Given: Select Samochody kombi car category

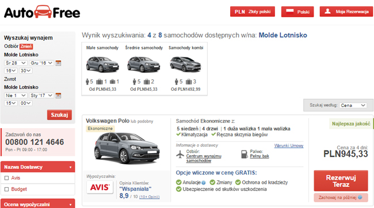Looking at the screenshot, I should click(x=186, y=68).
